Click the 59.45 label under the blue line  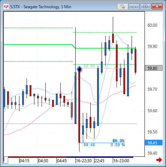coord(89,145)
